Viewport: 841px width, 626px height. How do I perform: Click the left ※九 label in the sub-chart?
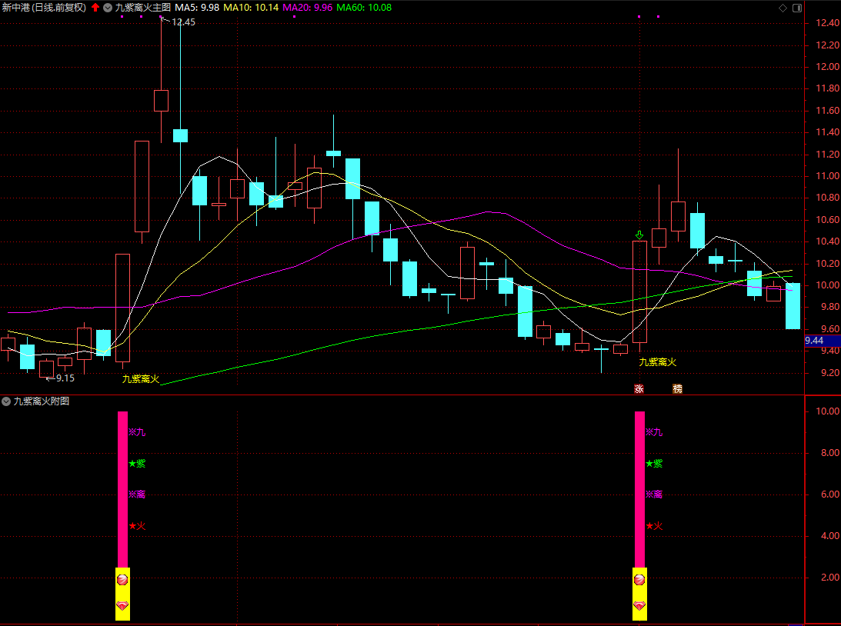pyautogui.click(x=137, y=432)
